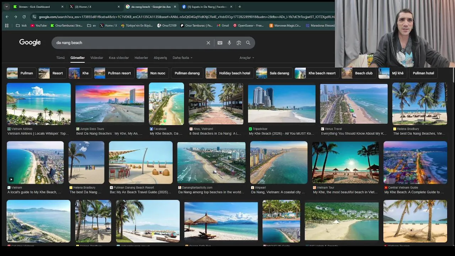Select the Tümü search tab
Image resolution: width=455 pixels, height=256 pixels.
click(60, 58)
